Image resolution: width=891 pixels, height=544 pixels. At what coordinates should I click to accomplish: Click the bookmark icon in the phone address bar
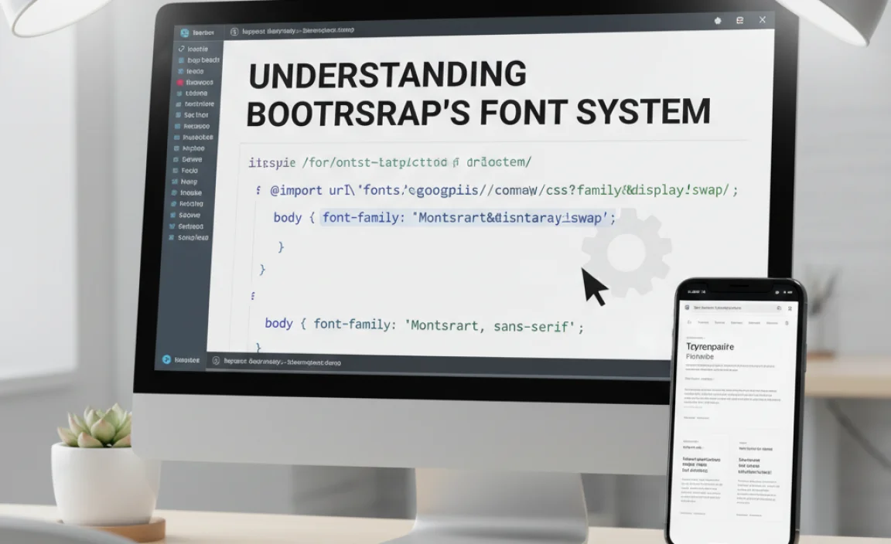[778, 308]
